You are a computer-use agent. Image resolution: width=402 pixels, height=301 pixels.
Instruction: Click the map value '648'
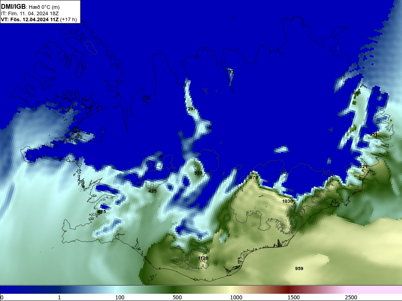point(357,93)
